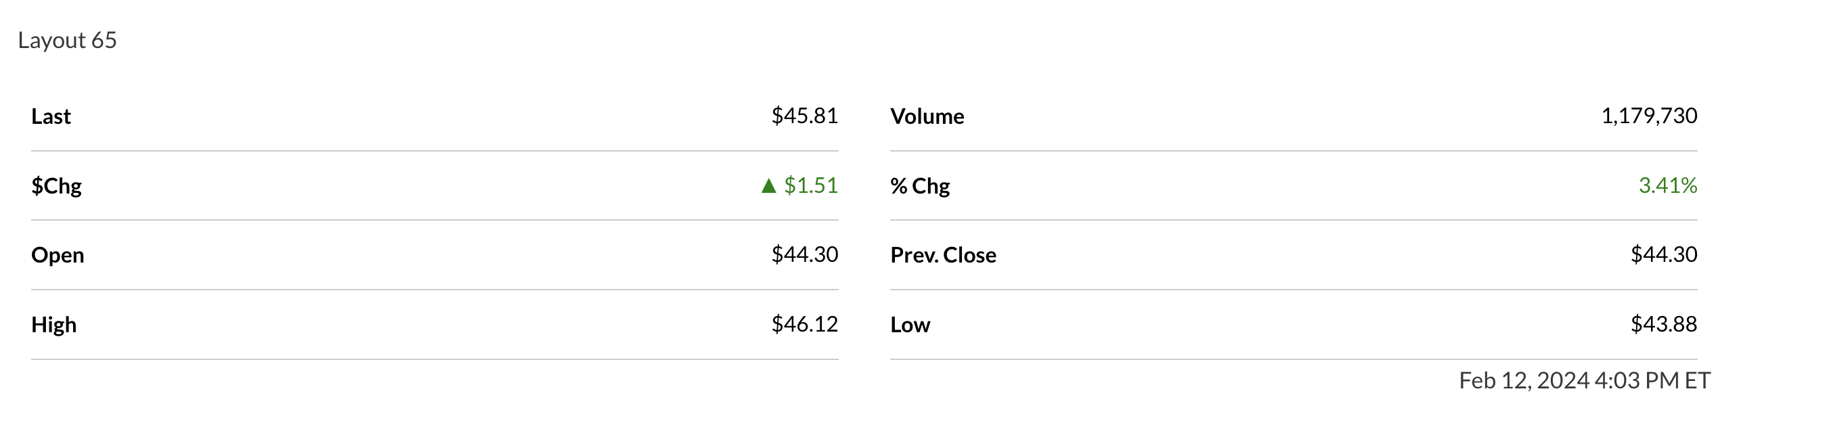
Task: Select the $45.81 last price value
Action: pyautogui.click(x=804, y=116)
